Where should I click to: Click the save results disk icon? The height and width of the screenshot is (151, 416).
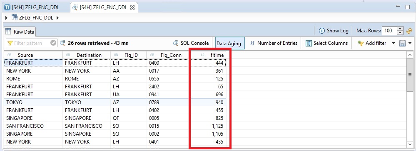(403, 43)
